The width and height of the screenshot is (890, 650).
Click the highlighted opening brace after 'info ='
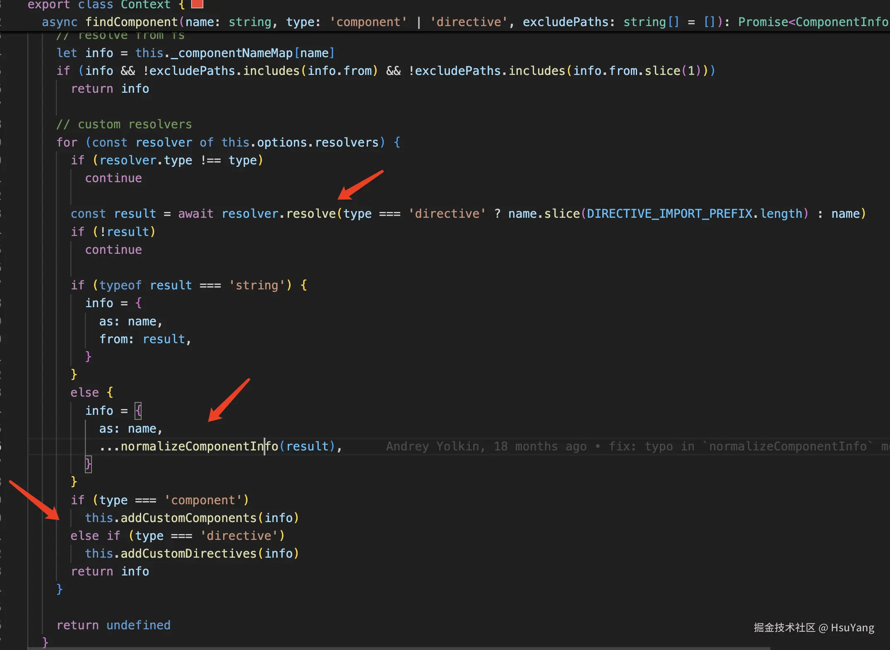138,411
